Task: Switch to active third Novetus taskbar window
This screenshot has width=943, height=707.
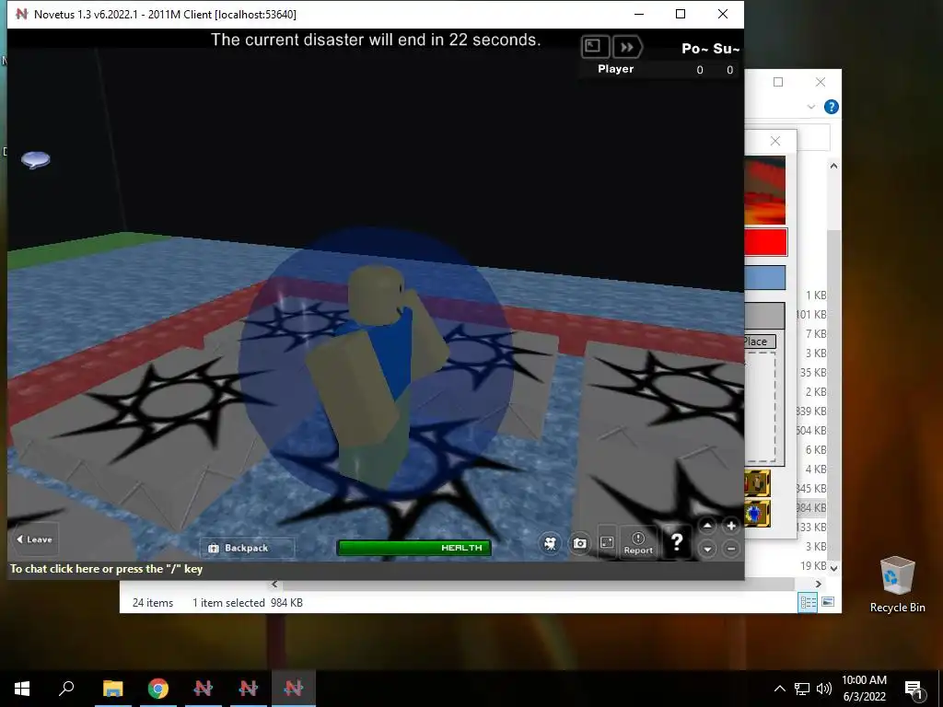Action: click(294, 689)
